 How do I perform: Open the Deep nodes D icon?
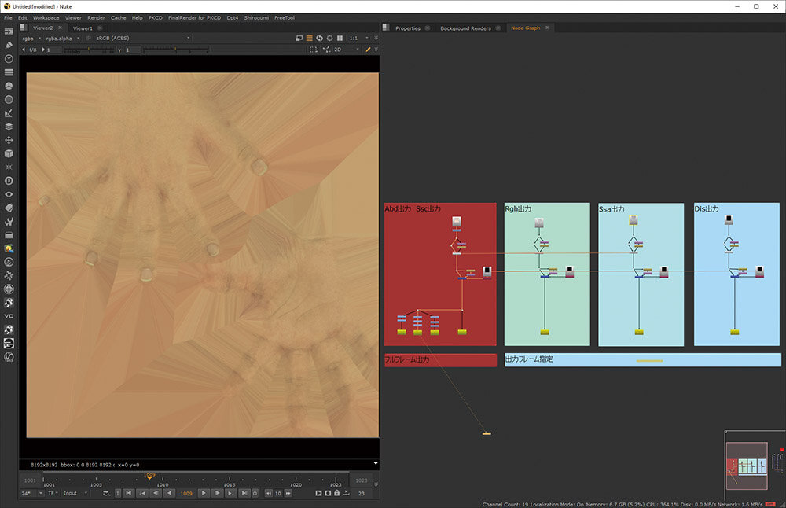point(9,181)
